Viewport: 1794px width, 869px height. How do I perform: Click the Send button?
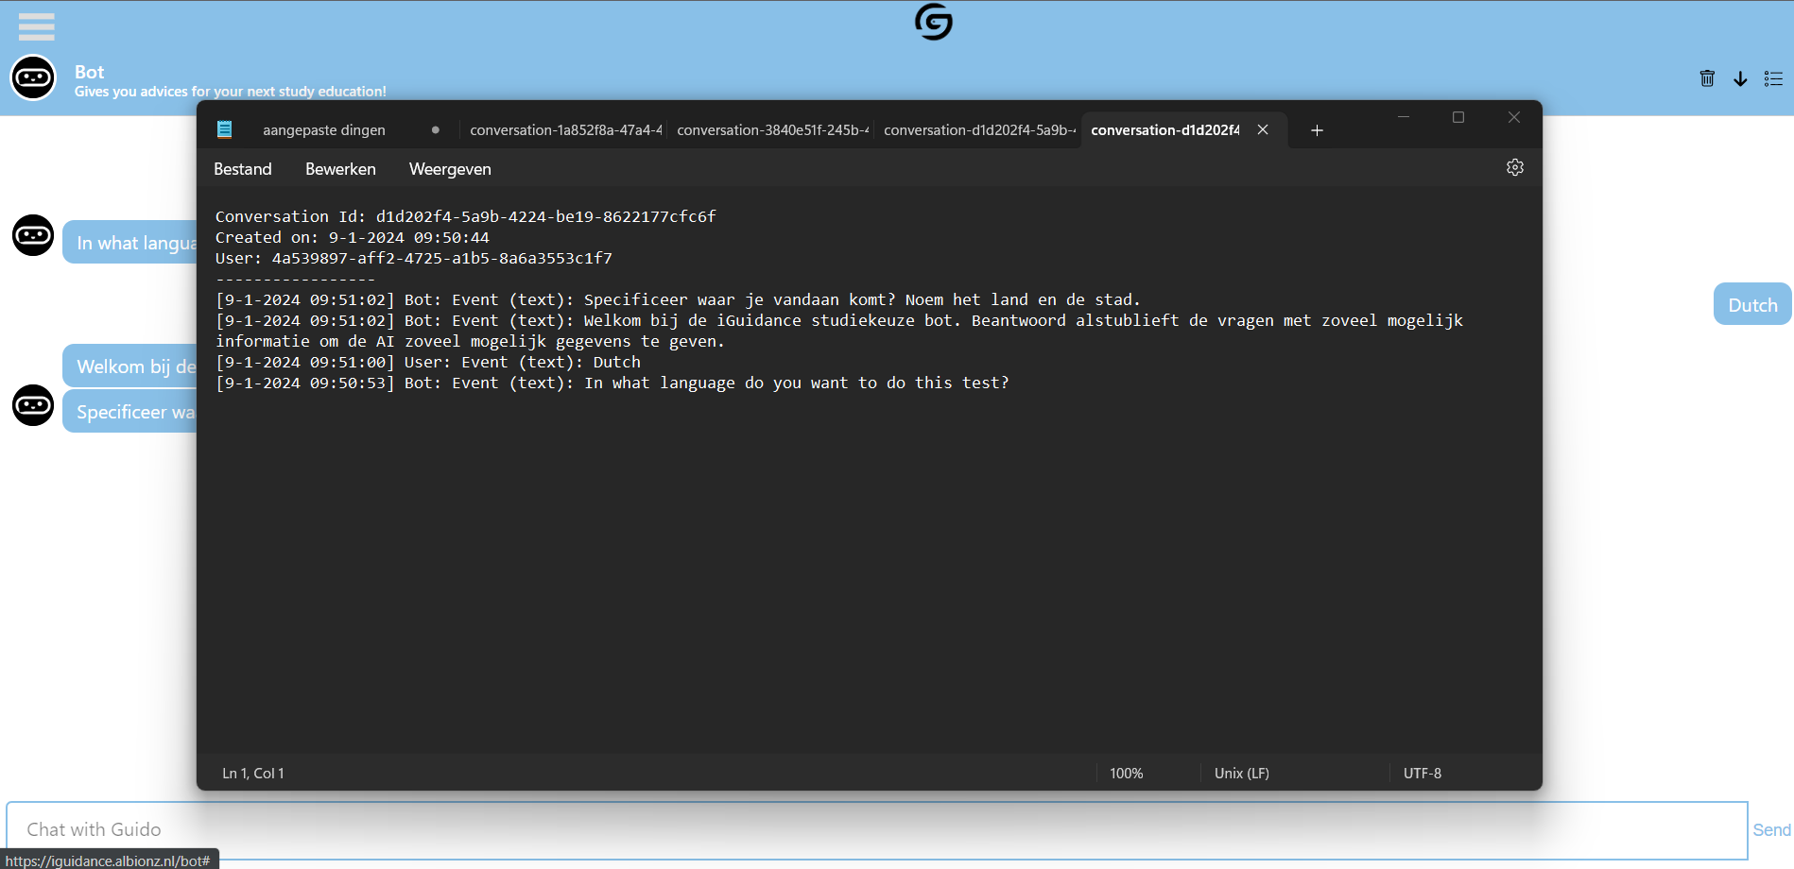tap(1771, 829)
